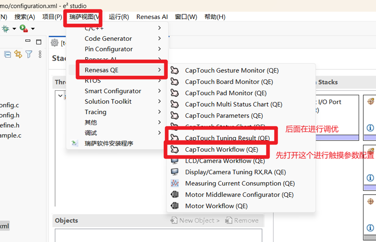Expand the Pin Configurator submenu
376x242 pixels.
tap(117, 49)
